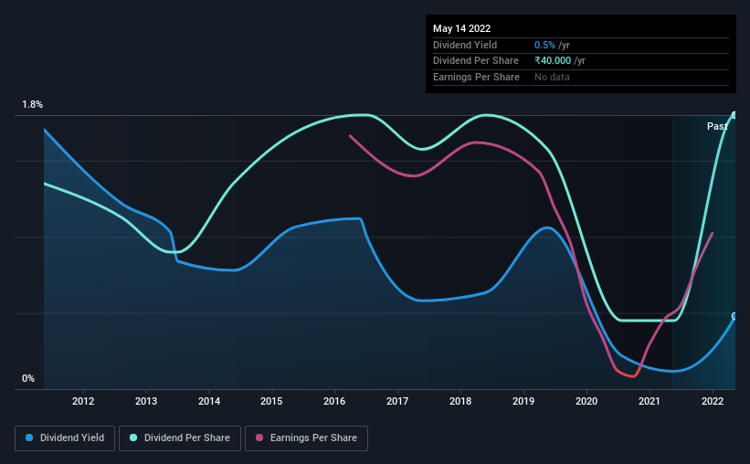The width and height of the screenshot is (750, 464).
Task: Select the 2012 x-axis label
Action: [83, 401]
